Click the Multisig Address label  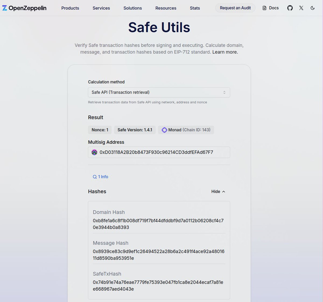click(106, 142)
